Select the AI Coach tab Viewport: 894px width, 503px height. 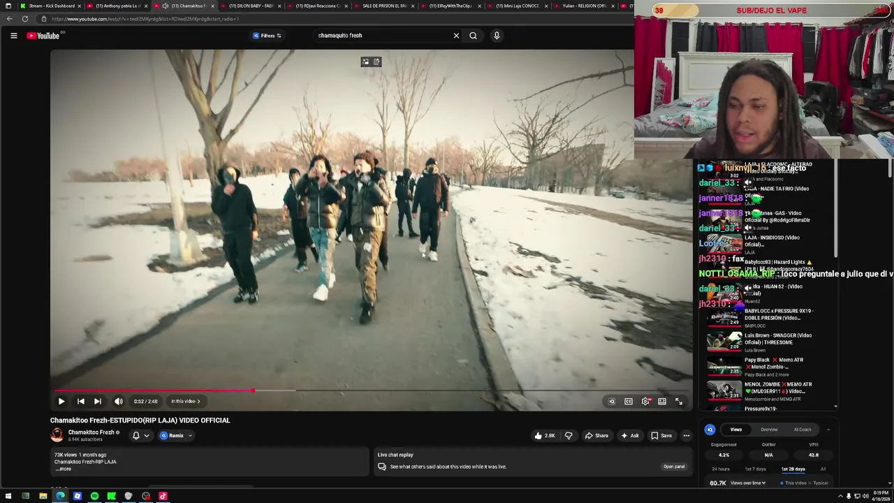coord(803,430)
